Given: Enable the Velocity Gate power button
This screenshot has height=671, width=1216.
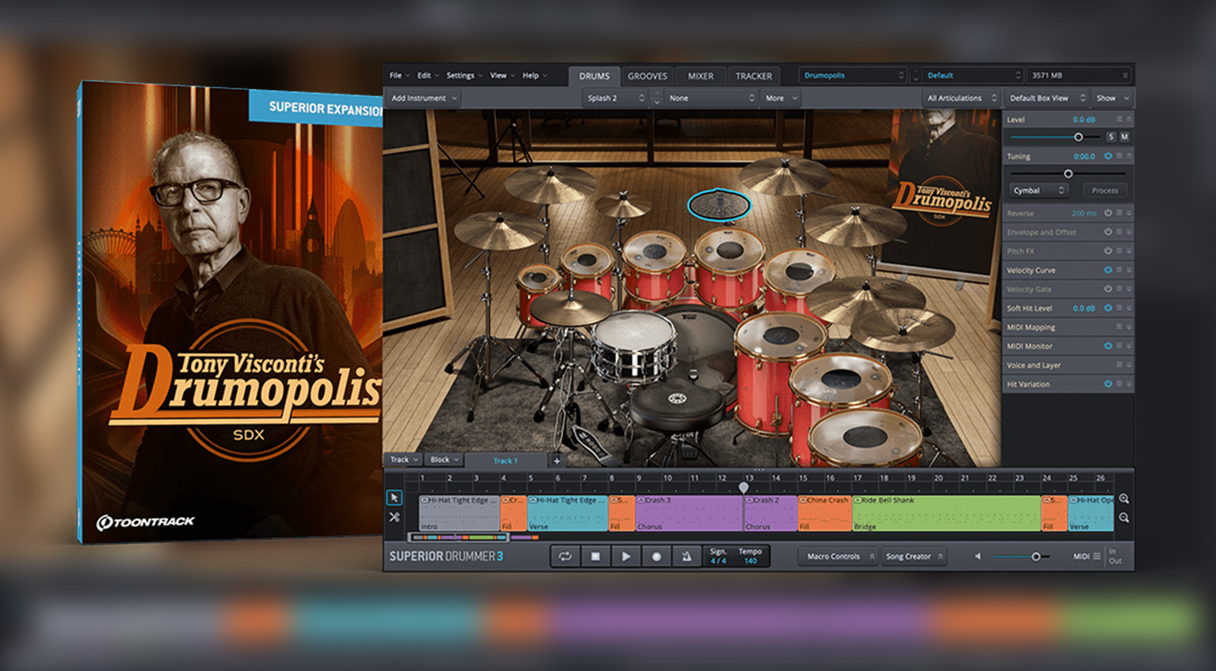Looking at the screenshot, I should pyautogui.click(x=1108, y=289).
